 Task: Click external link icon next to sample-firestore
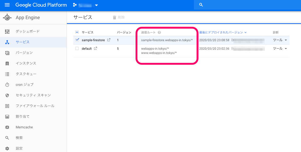click(x=109, y=40)
